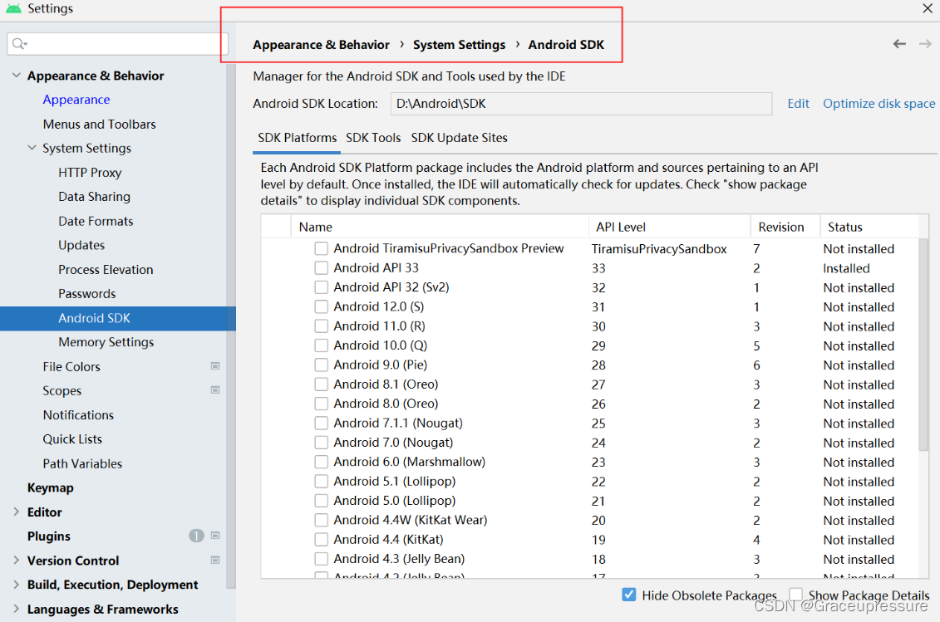
Task: Click Edit link for SDK location
Action: pyautogui.click(x=798, y=104)
